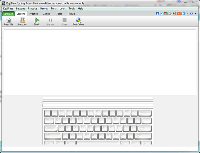Image resolution: width=200 pixels, height=153 pixels.
Task: Switch to the Games tab
Action: [46, 14]
